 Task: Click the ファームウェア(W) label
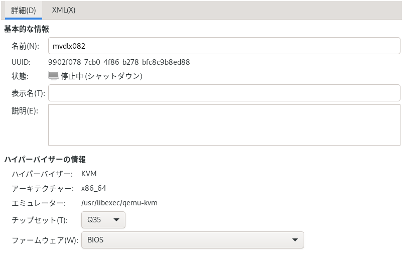(x=45, y=240)
